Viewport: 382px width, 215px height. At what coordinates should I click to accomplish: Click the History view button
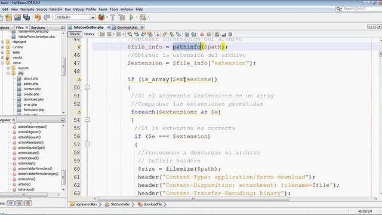(89, 34)
